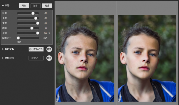This screenshot has height=105, width=179.
Task: Click the 平滑 100% slider handle
Action: click(x=38, y=33)
